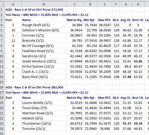Screen dimensions: 149x135
Task: Click the Rough Draft (4/1) cell
Action: click(x=44, y=25)
